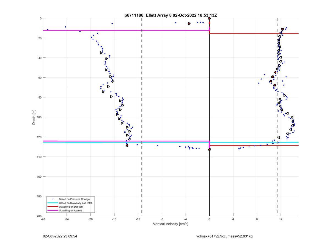Select the 'Depth [m]' y-axis label

[x=34, y=117]
